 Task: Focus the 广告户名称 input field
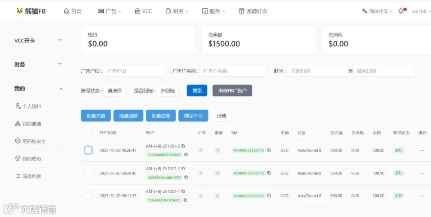coord(233,71)
